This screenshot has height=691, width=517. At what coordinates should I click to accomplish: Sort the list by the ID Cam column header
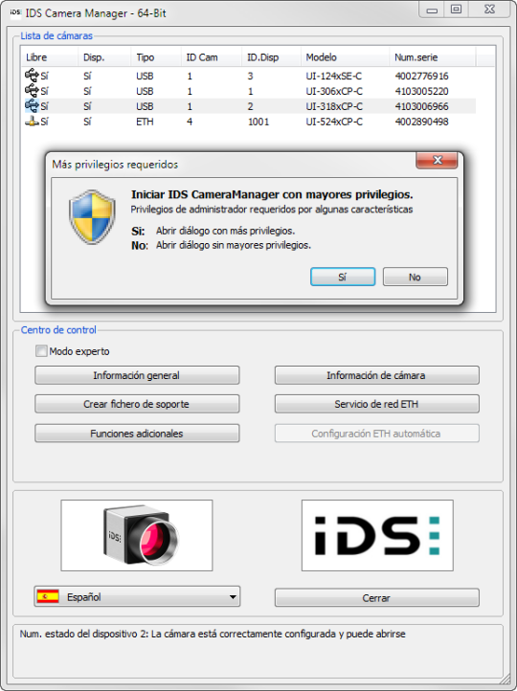(x=212, y=57)
